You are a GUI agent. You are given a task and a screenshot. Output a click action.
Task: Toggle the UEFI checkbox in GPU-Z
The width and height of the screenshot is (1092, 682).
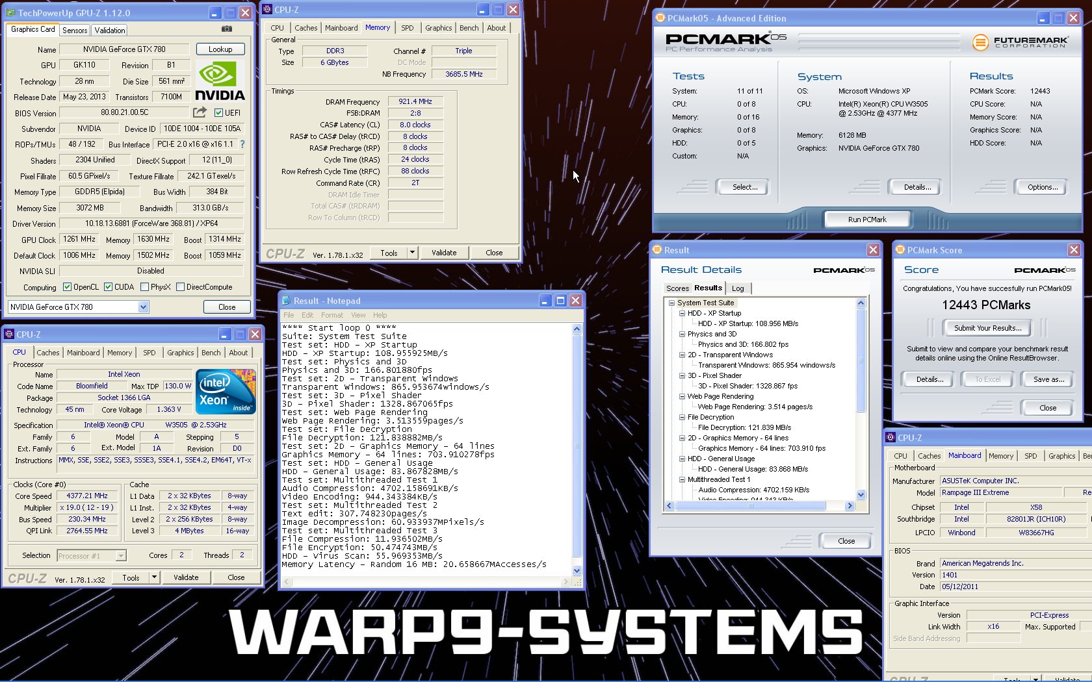219,113
